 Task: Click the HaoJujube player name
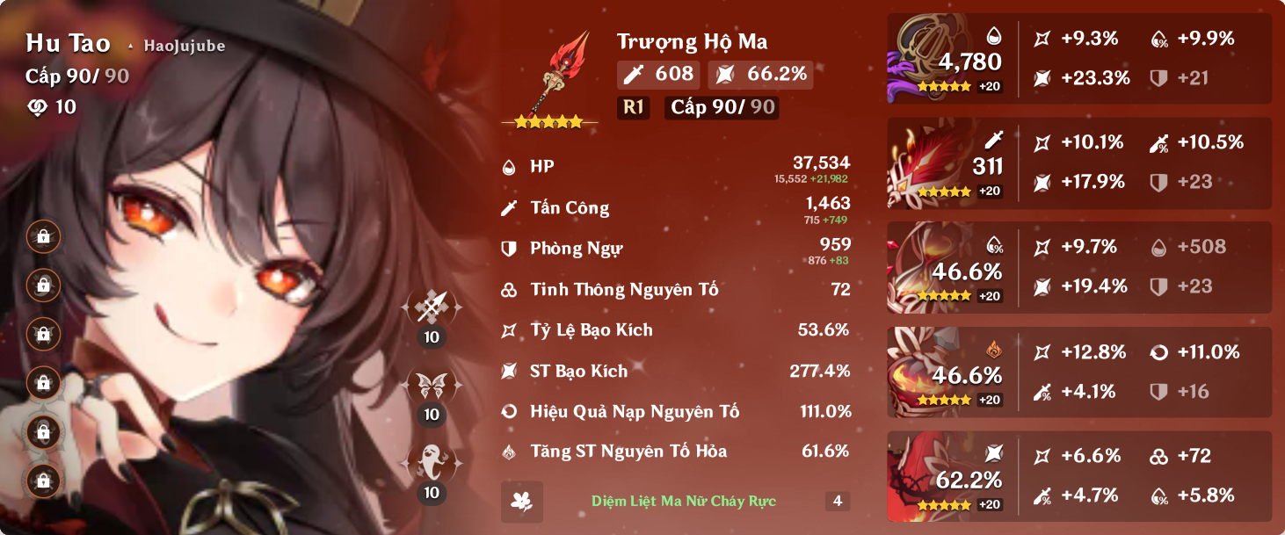[x=185, y=46]
